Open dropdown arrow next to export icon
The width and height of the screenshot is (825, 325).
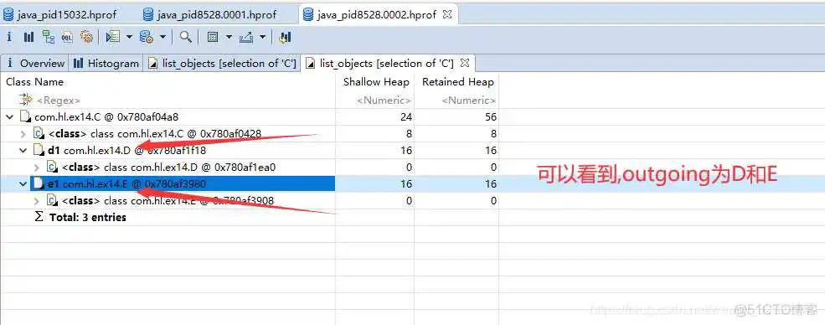[x=262, y=37]
